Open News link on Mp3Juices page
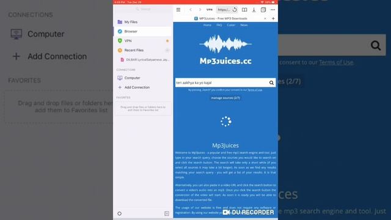The width and height of the screenshot is (391, 220). point(244,25)
